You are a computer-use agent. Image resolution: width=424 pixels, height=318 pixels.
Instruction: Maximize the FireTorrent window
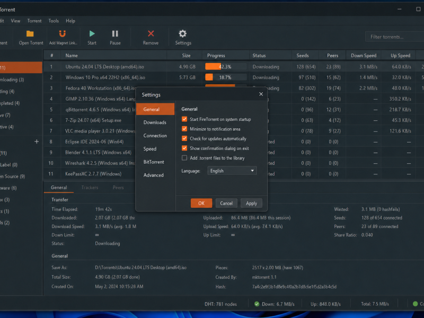click(418, 9)
